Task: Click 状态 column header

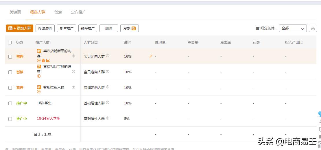Action: pos(19,42)
